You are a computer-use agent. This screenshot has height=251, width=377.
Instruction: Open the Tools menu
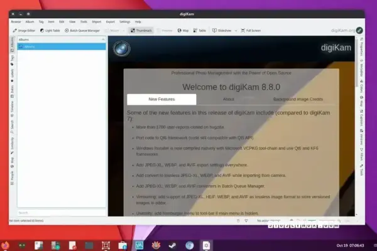tap(84, 21)
